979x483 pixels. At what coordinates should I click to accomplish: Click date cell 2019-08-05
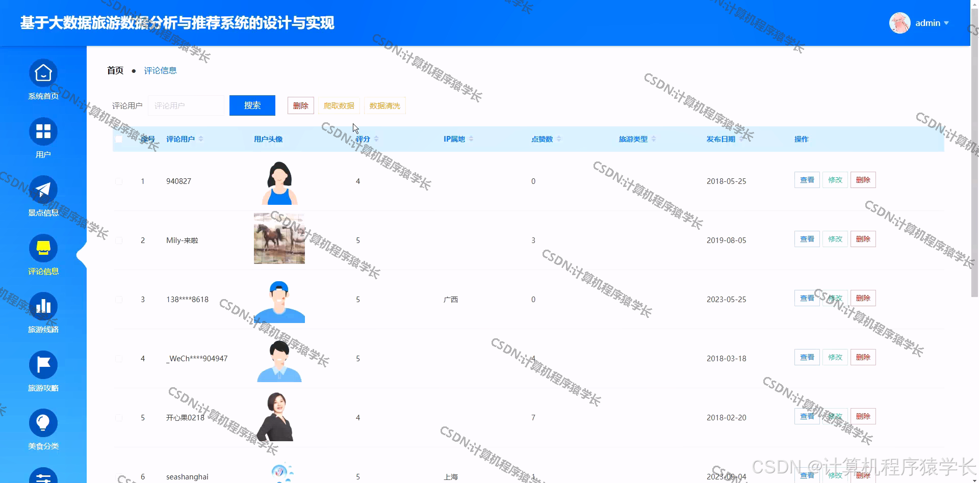pyautogui.click(x=726, y=240)
